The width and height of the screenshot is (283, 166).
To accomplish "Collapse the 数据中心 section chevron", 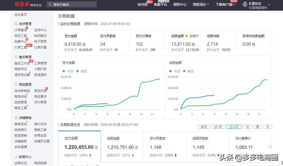I will (50, 157).
